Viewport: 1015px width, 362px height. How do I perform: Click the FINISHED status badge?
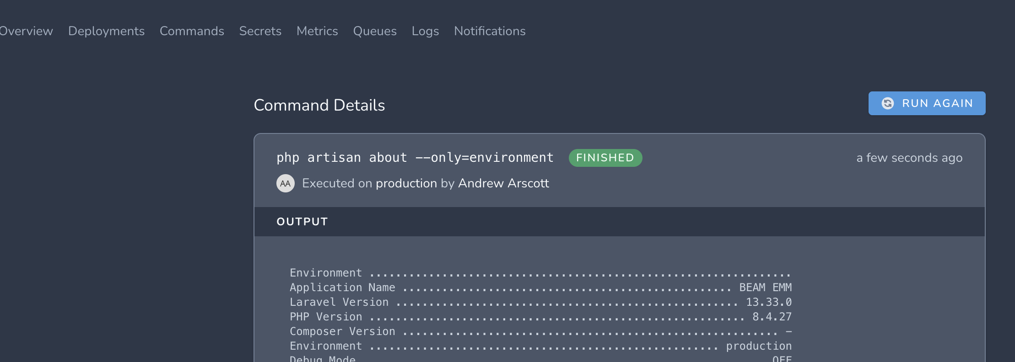605,158
